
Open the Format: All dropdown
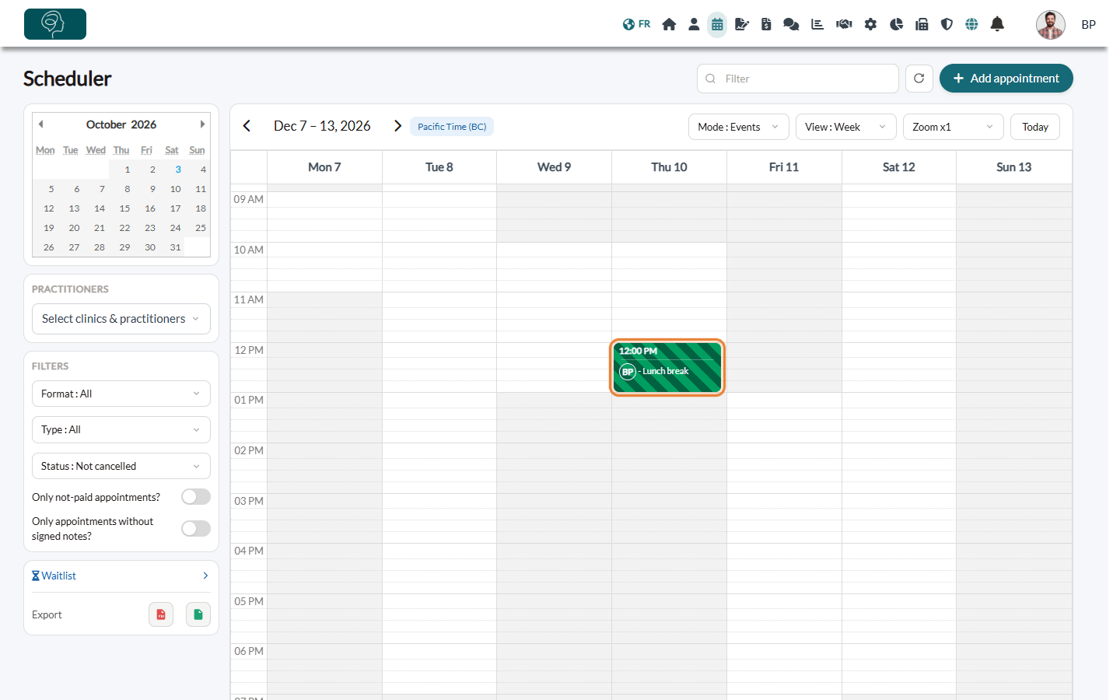pyautogui.click(x=121, y=394)
